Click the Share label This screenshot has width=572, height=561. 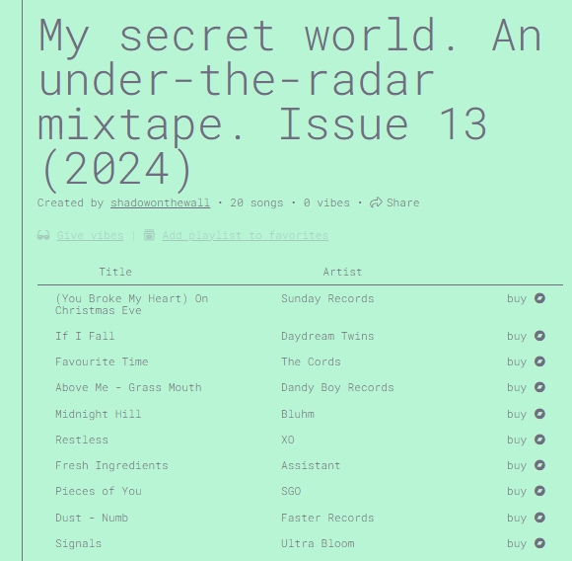[x=403, y=202]
